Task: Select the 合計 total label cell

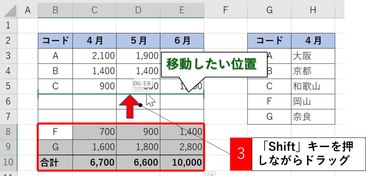Action: coord(55,162)
